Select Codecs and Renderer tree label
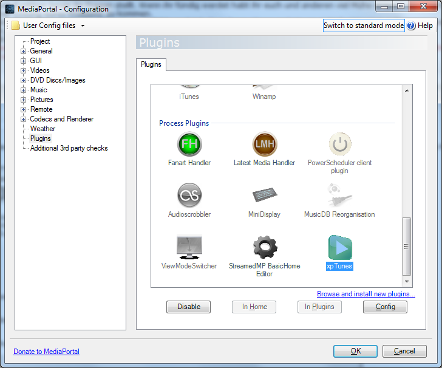442x368 pixels. click(62, 119)
